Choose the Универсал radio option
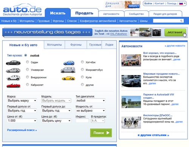The width and height of the screenshot is (189, 147). point(28,69)
